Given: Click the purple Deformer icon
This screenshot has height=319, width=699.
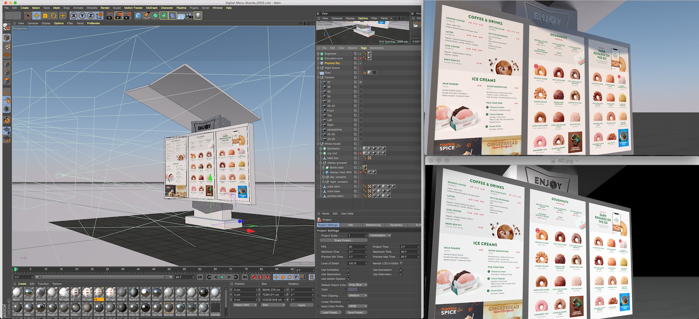Looking at the screenshot, I should coord(172,16).
